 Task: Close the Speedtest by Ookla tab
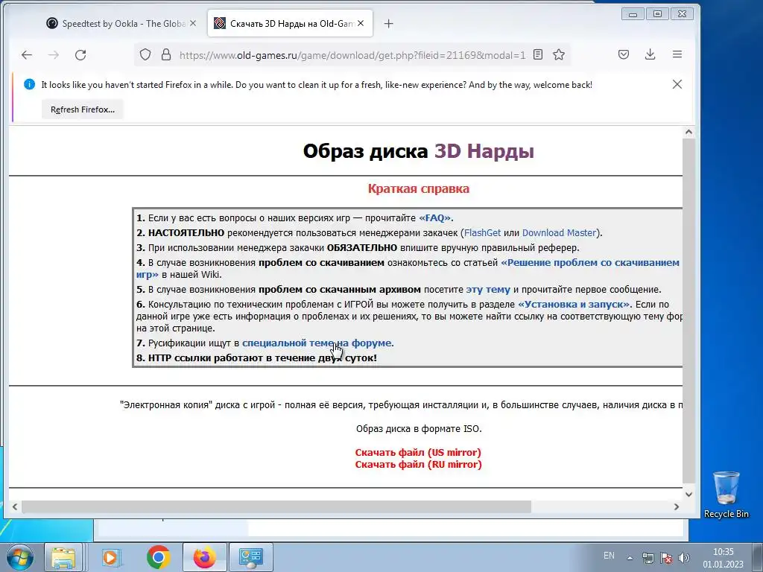point(193,23)
